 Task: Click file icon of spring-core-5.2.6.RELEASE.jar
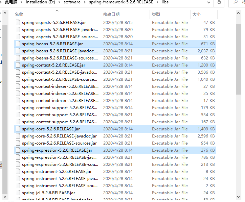[18, 129]
